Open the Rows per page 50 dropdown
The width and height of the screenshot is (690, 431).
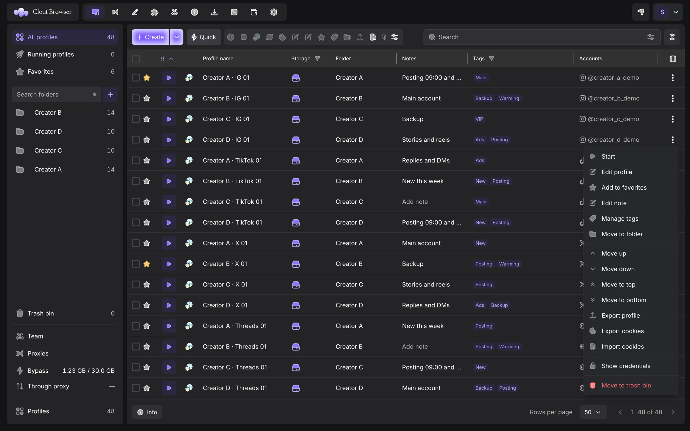(593, 412)
